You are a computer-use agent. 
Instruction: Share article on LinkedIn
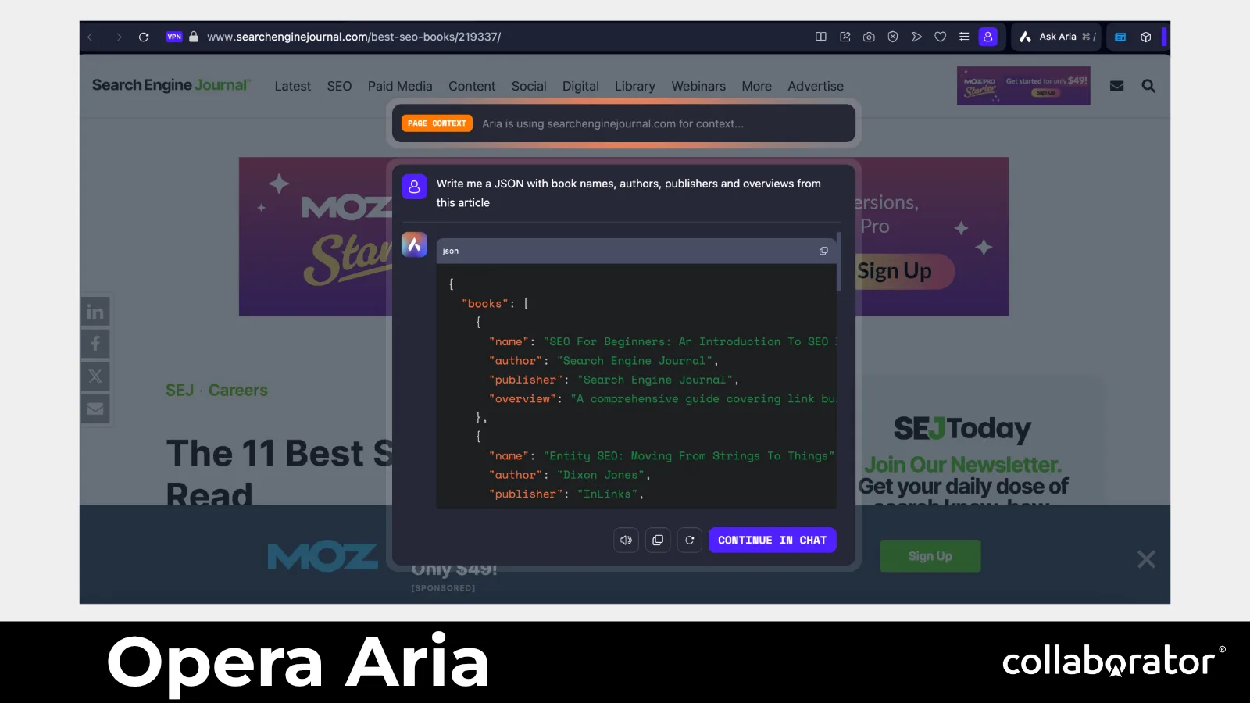95,312
